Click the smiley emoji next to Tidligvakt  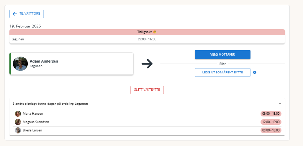155,32
